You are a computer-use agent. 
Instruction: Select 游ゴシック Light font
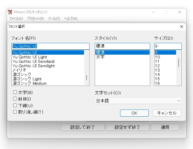[48, 79]
